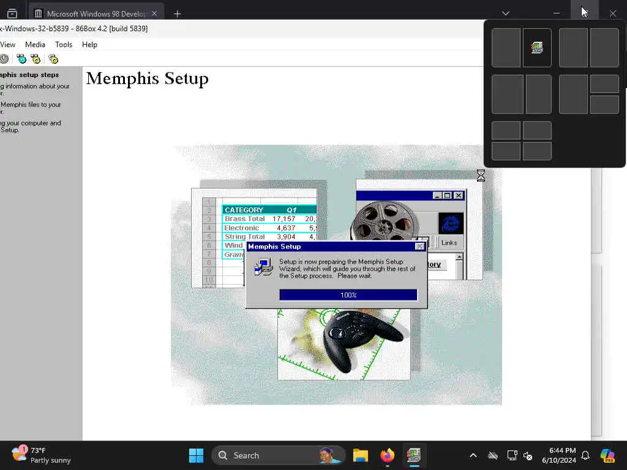Viewport: 627px width, 470px height.
Task: Launch Copilot from the taskbar corner
Action: pos(607,455)
